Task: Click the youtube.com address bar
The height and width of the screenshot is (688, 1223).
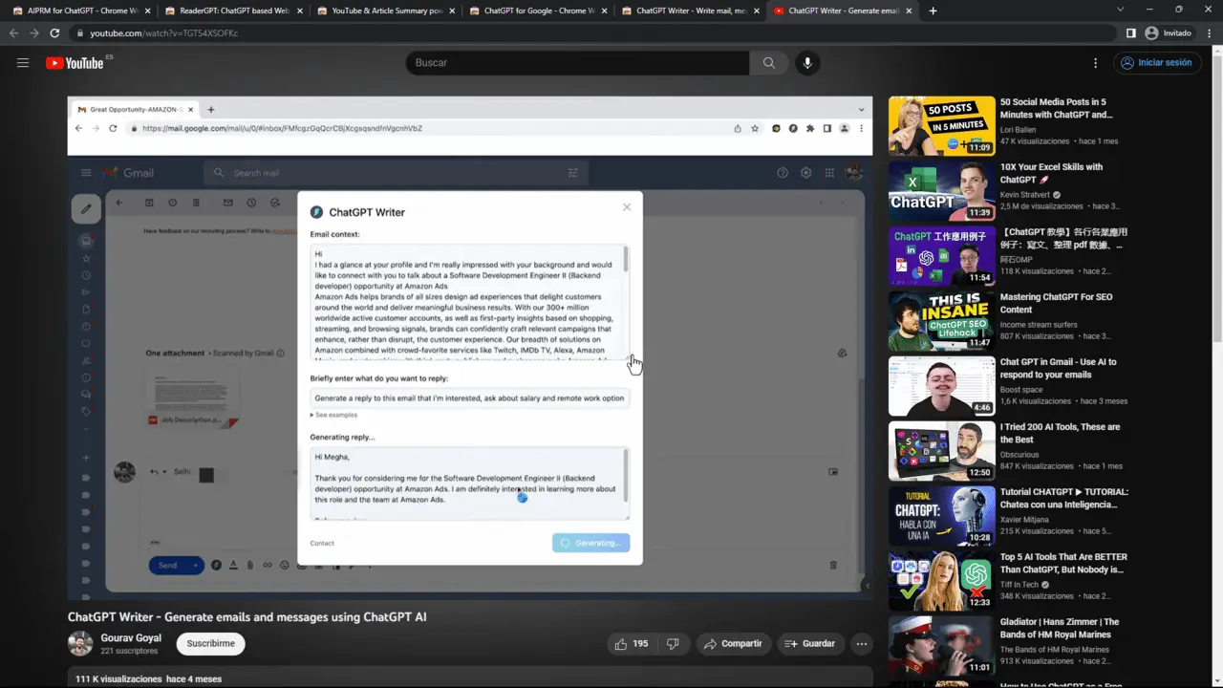Action: pyautogui.click(x=592, y=32)
